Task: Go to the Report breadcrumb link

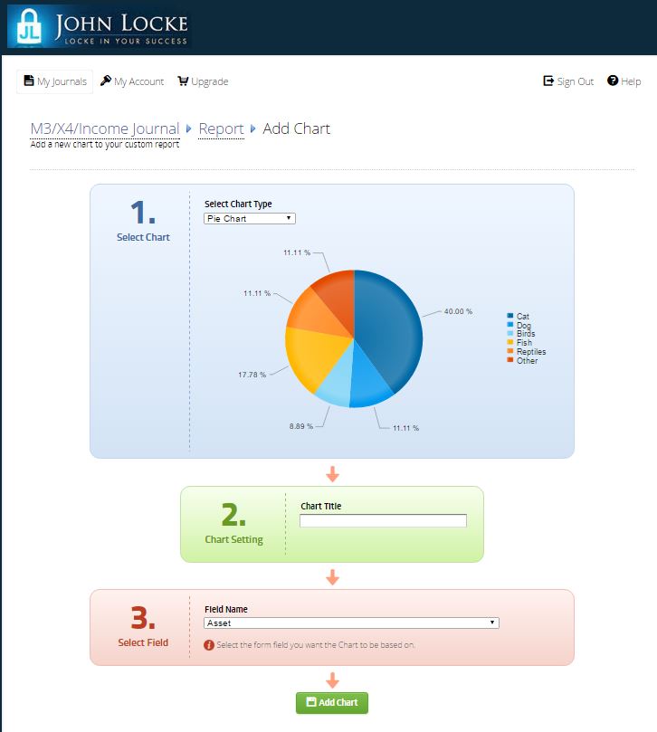Action: tap(221, 128)
